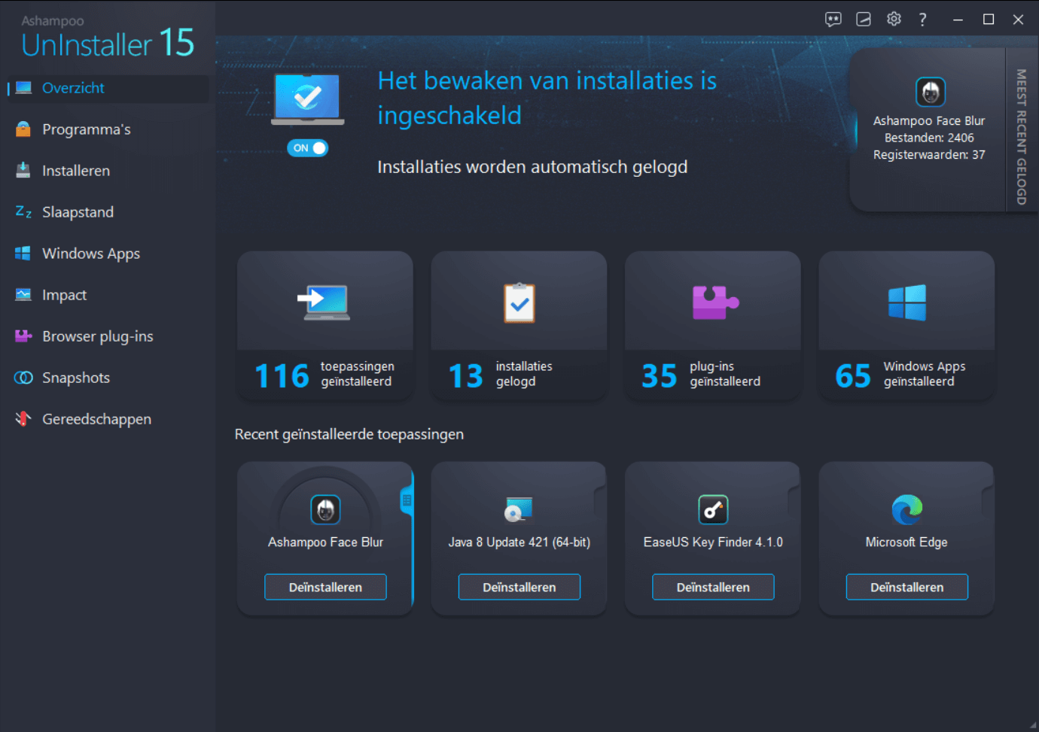This screenshot has height=732, width=1039.
Task: Click Deïnstalleren for EaseUS Key Finder
Action: (713, 587)
